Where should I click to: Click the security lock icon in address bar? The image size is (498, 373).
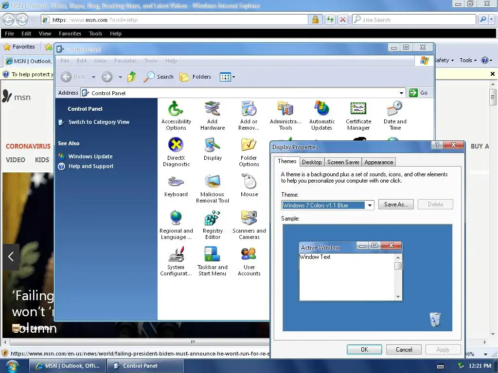pos(315,19)
